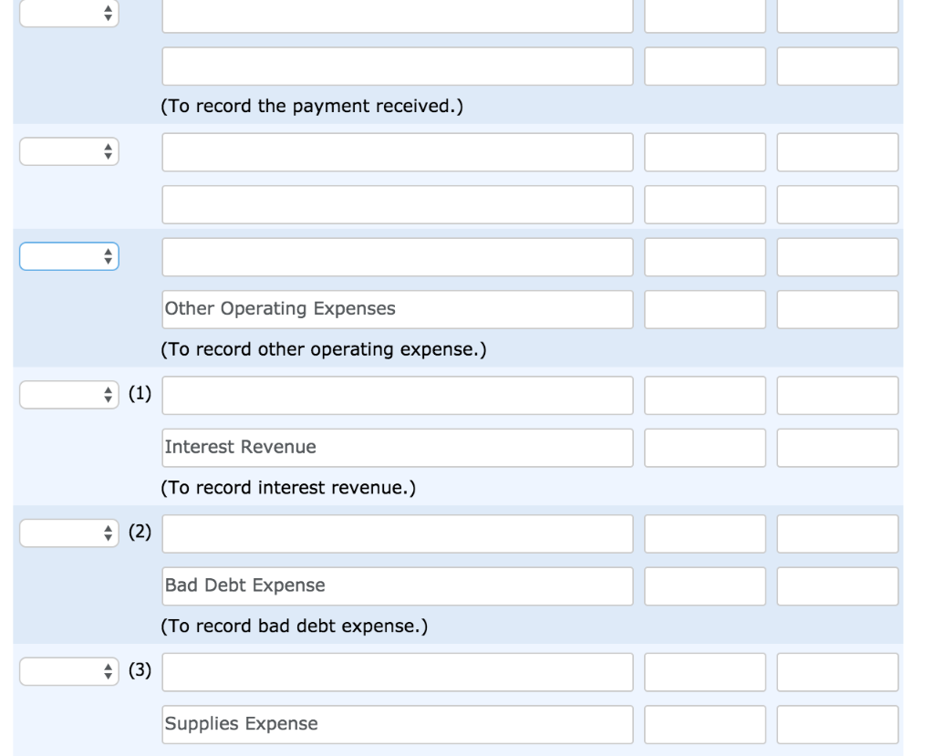The image size is (934, 756).
Task: Open the date dropdown in the second journal entry
Action: (68, 150)
